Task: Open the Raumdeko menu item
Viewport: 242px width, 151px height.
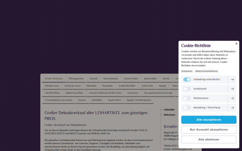Action: coord(107,86)
